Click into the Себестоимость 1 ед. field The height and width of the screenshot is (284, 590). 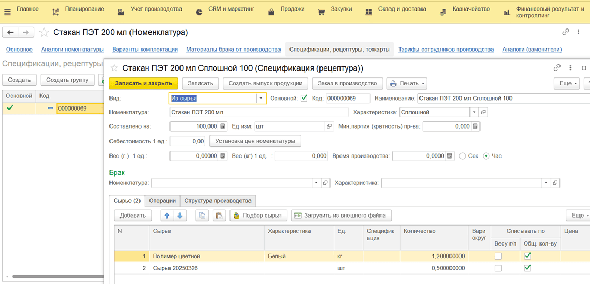pyautogui.click(x=188, y=141)
